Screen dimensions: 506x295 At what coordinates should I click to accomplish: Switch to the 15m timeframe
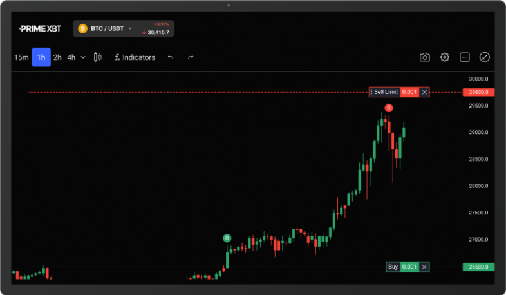(21, 57)
